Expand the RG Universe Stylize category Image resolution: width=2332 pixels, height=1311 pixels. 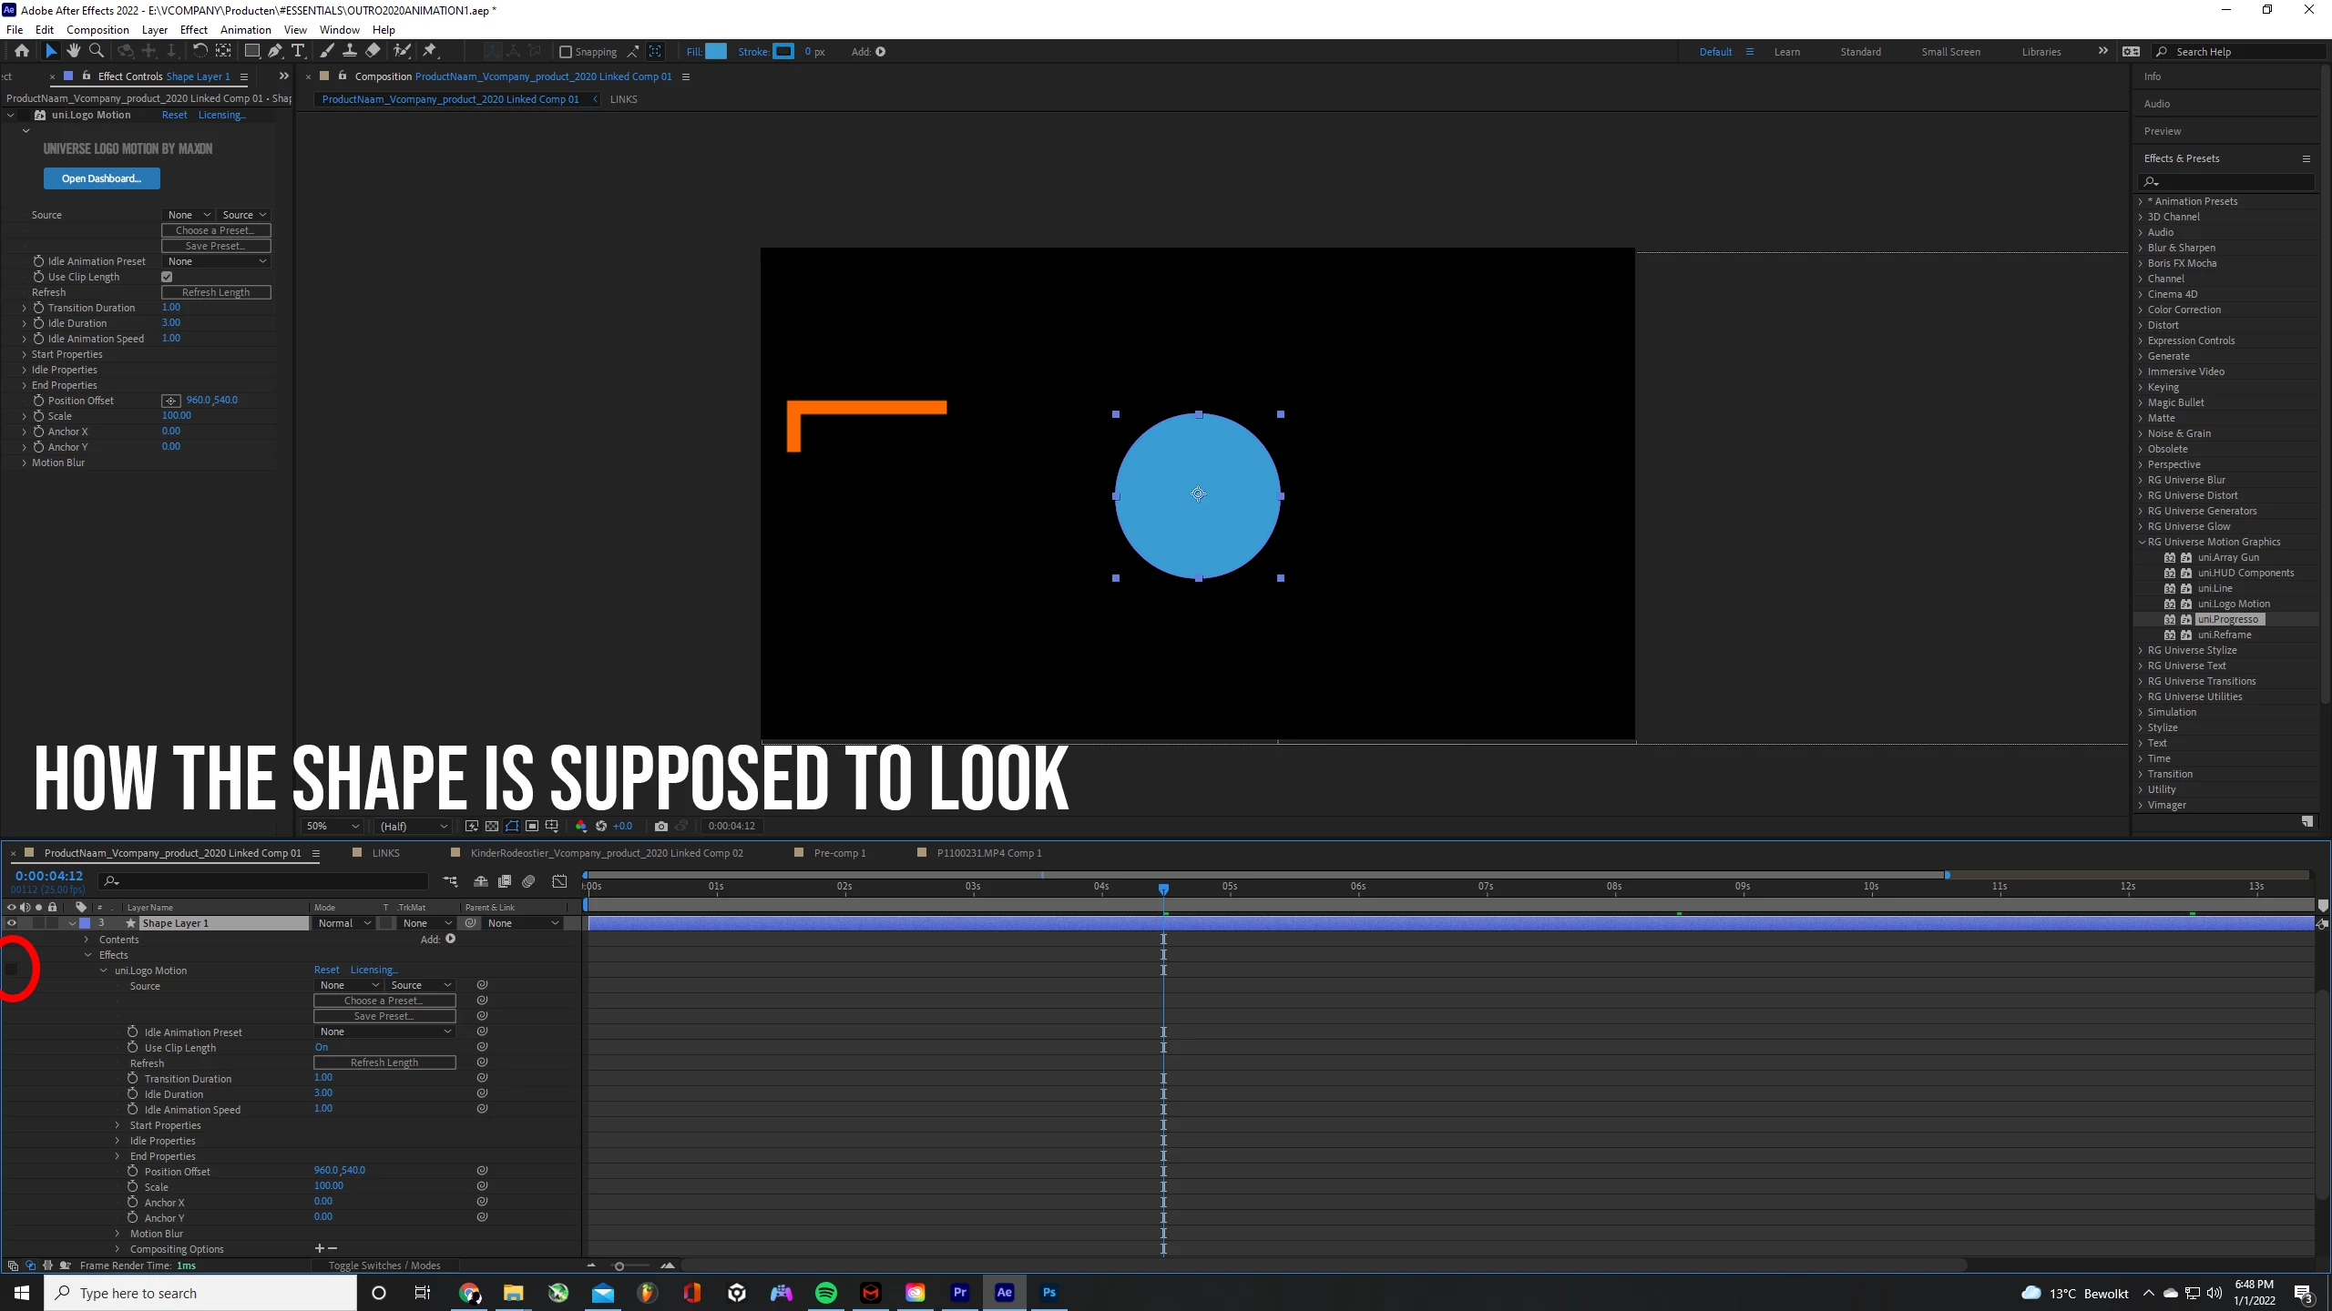tap(2141, 650)
